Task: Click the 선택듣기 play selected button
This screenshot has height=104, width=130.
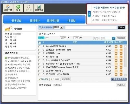Action: [x=55, y=79]
